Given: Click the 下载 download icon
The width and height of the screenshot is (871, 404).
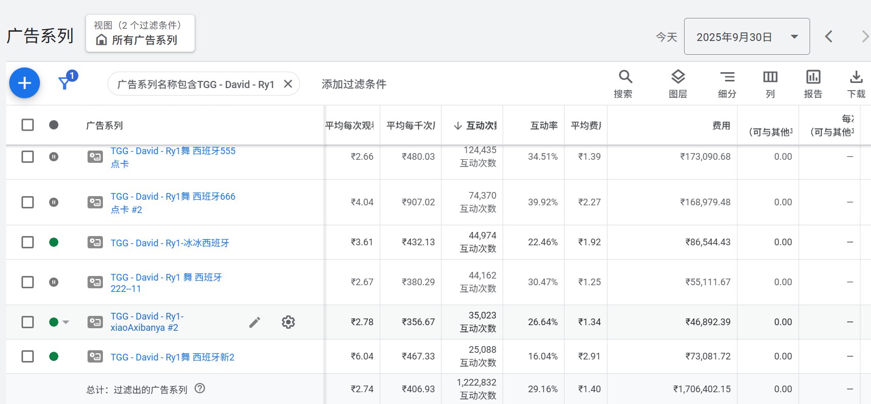Looking at the screenshot, I should pos(856,78).
